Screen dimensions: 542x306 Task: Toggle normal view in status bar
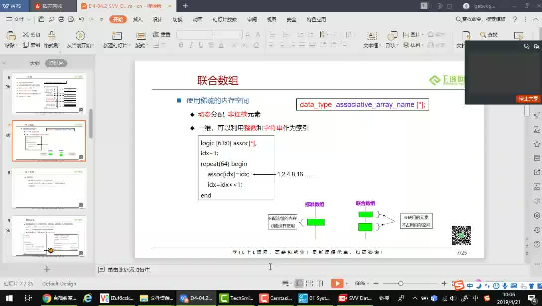(299, 283)
